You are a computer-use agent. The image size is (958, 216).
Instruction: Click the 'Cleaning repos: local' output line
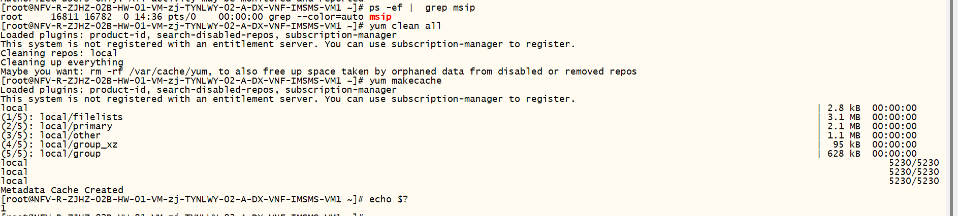point(59,53)
